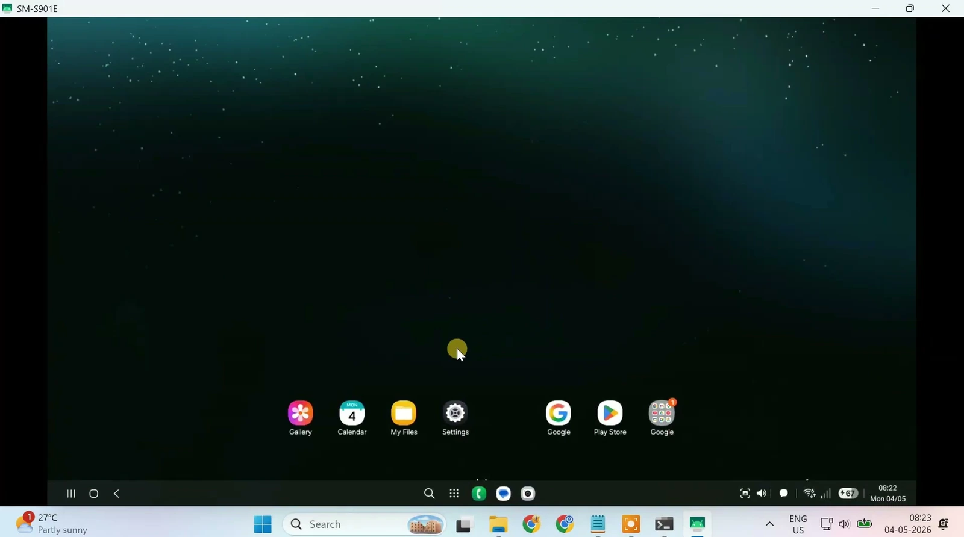This screenshot has height=537, width=964.
Task: Open the weather widget showing 27°C
Action: pyautogui.click(x=52, y=523)
